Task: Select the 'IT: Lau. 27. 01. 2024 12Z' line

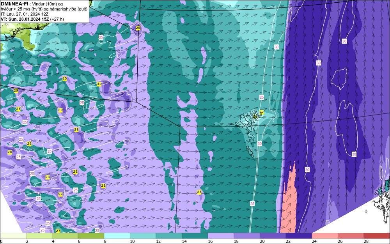Action: coord(25,14)
